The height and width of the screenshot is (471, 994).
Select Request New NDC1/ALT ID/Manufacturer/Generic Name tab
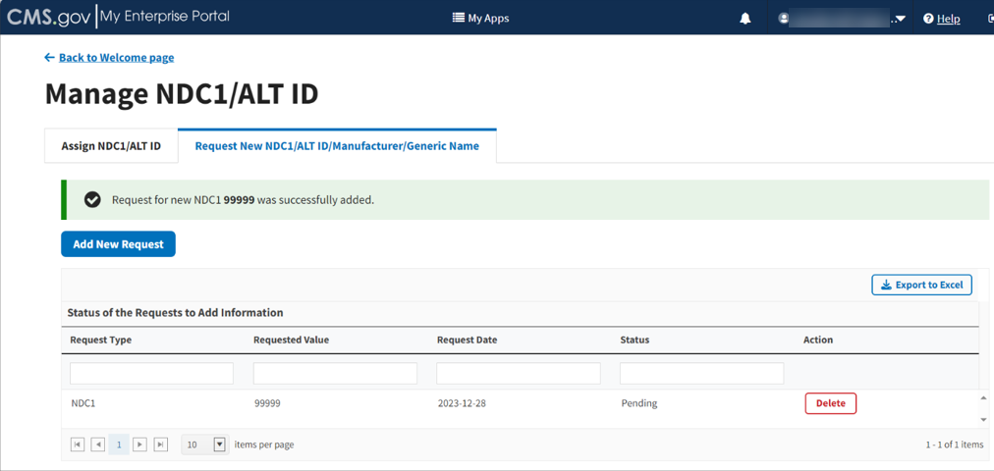click(x=337, y=146)
